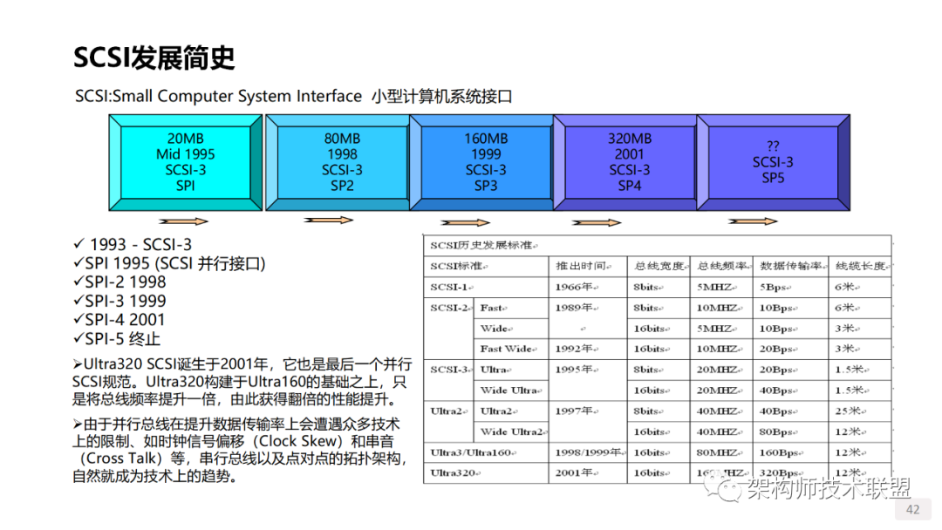The height and width of the screenshot is (530, 942).
Task: Click the arrow below the 20MB box
Action: click(184, 221)
